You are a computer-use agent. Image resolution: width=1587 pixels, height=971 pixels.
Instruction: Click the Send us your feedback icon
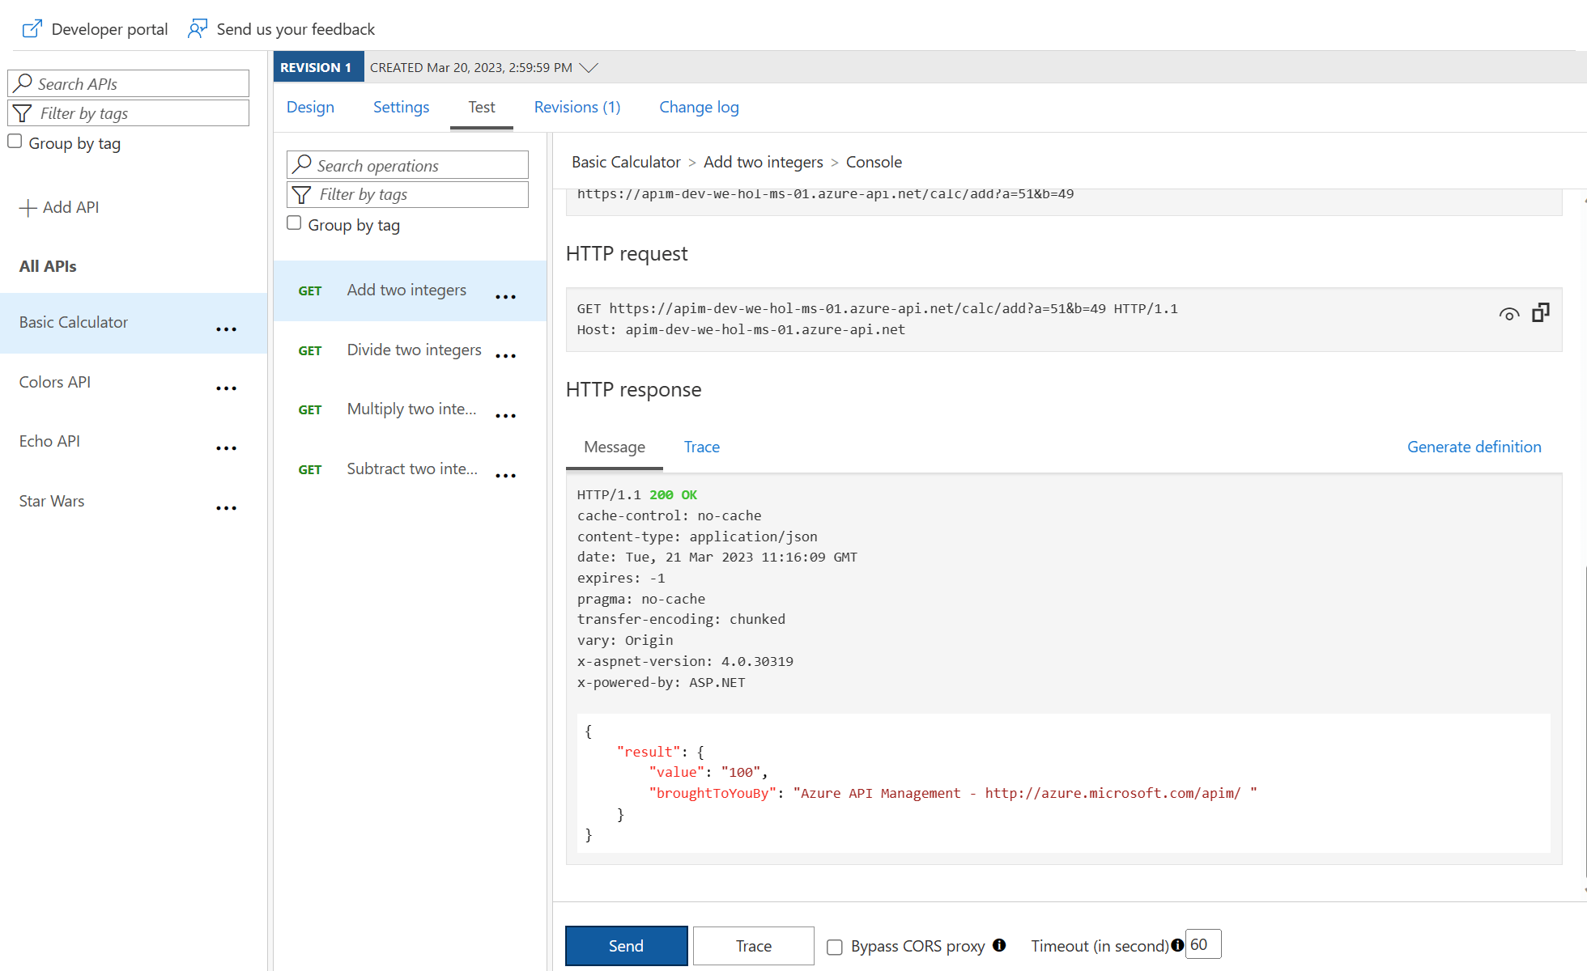pyautogui.click(x=197, y=28)
